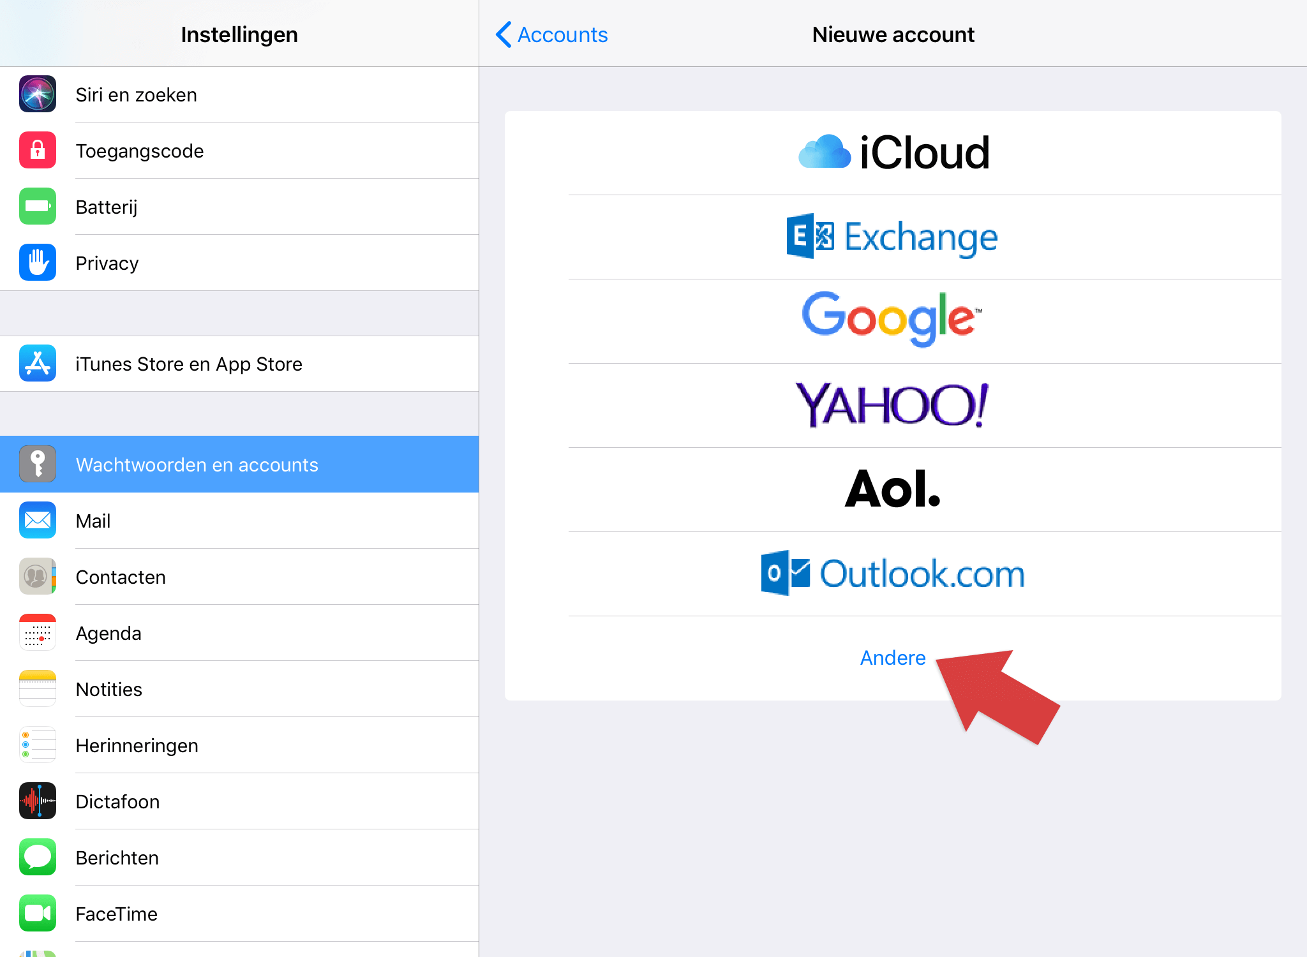Screen dimensions: 1307x957
Task: Select the YAHOO! account option
Action: (893, 405)
